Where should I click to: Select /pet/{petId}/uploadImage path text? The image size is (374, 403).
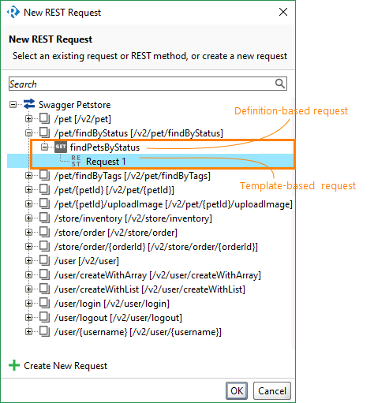(174, 204)
